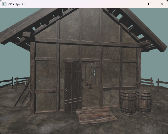Click the wooden steps before the doorway

click(96, 116)
